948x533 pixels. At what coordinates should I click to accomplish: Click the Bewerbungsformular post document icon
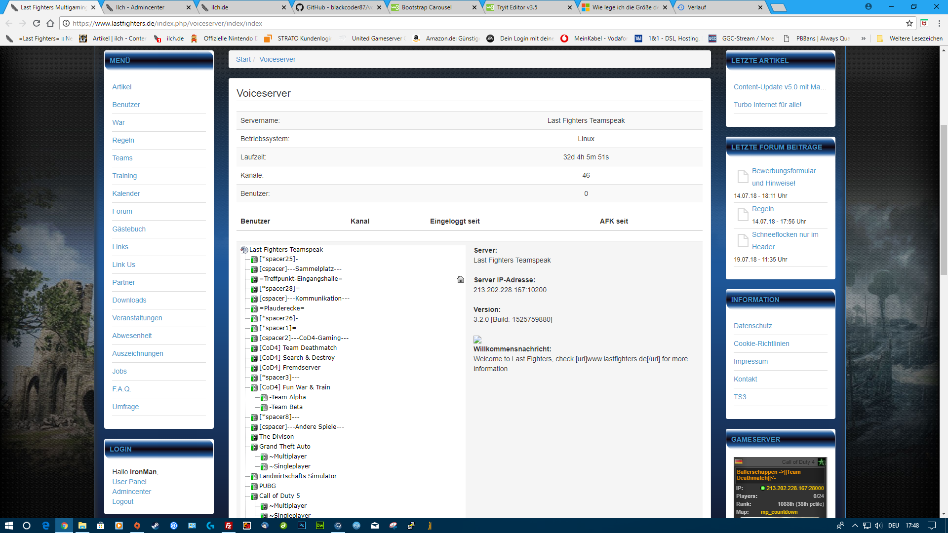pyautogui.click(x=743, y=177)
